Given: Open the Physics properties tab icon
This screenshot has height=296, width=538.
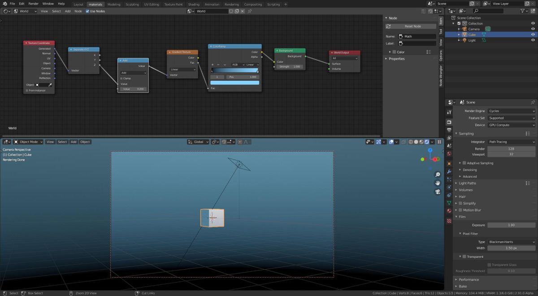Looking at the screenshot, I should pyautogui.click(x=449, y=187).
